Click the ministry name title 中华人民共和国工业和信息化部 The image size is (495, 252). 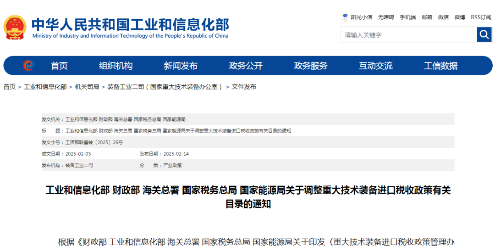131,24
